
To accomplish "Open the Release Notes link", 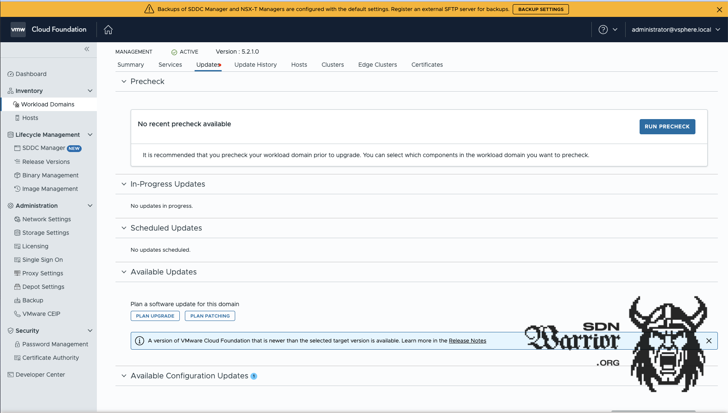I will [467, 341].
